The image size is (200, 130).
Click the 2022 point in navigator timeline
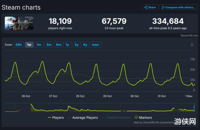click(124, 110)
